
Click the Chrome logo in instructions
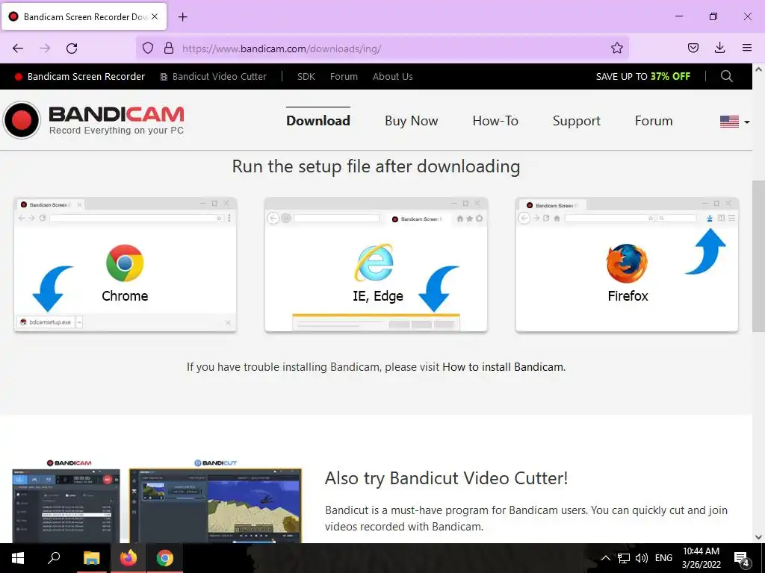(x=125, y=263)
